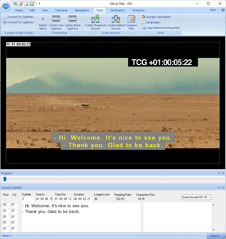
Task: Apply Match Italics formatting
Action: pyautogui.click(x=43, y=23)
